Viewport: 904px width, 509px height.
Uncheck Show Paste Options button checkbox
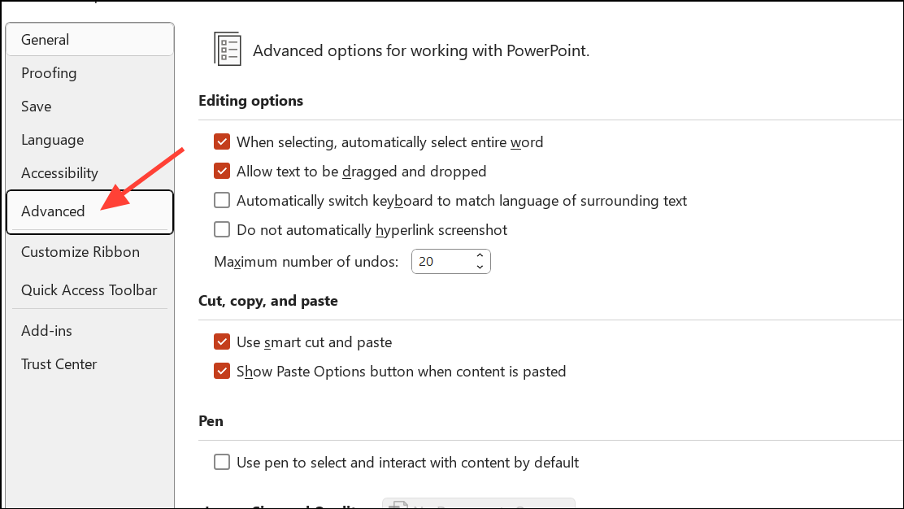pyautogui.click(x=222, y=372)
